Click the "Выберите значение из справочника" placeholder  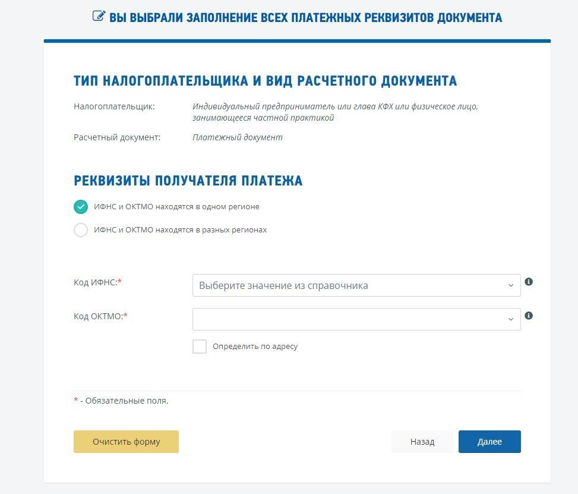point(283,285)
